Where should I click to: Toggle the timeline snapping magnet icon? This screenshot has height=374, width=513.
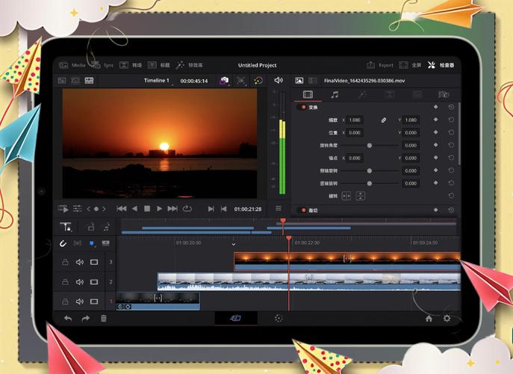tap(63, 243)
